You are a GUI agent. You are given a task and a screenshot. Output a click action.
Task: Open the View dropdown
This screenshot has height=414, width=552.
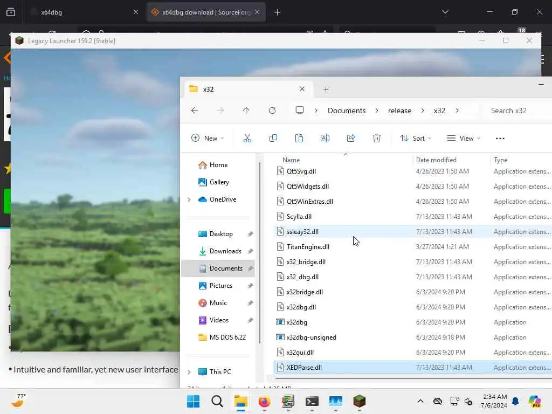(x=464, y=139)
